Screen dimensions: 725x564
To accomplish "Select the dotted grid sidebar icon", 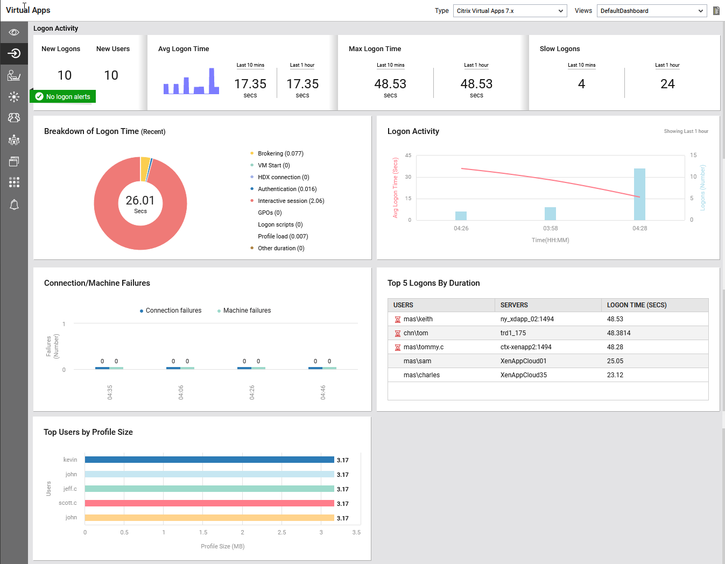I will pos(14,182).
